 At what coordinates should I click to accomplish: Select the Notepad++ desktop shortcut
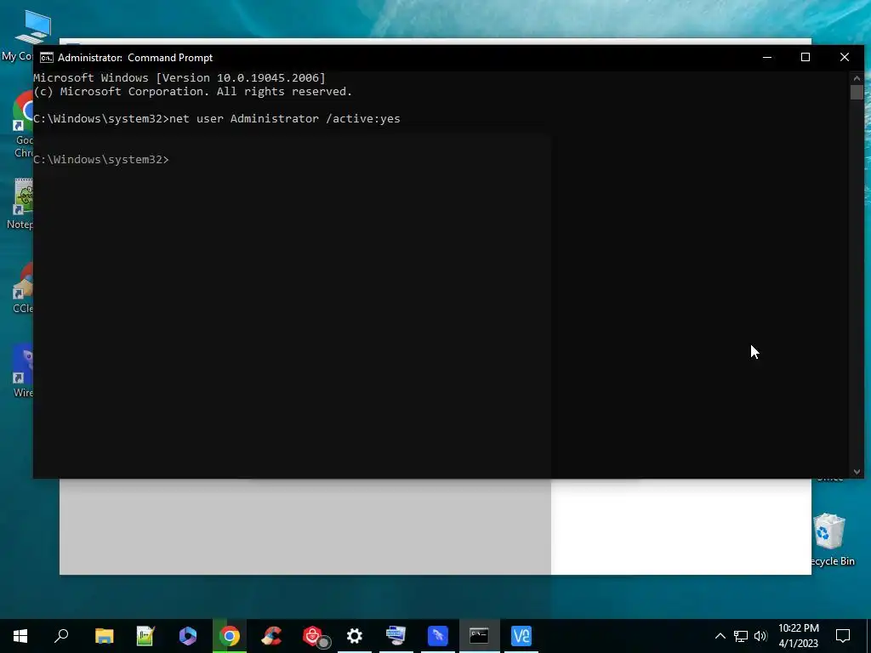pos(20,204)
